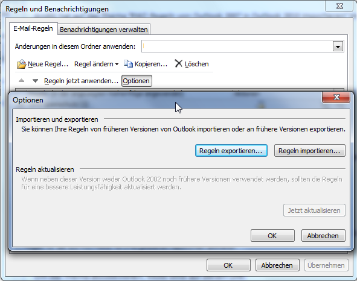Close the Optionen dialog with red X
357x281 pixels.
tap(336, 97)
